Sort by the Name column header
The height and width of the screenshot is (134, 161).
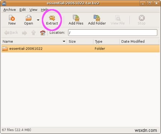(x=34, y=41)
